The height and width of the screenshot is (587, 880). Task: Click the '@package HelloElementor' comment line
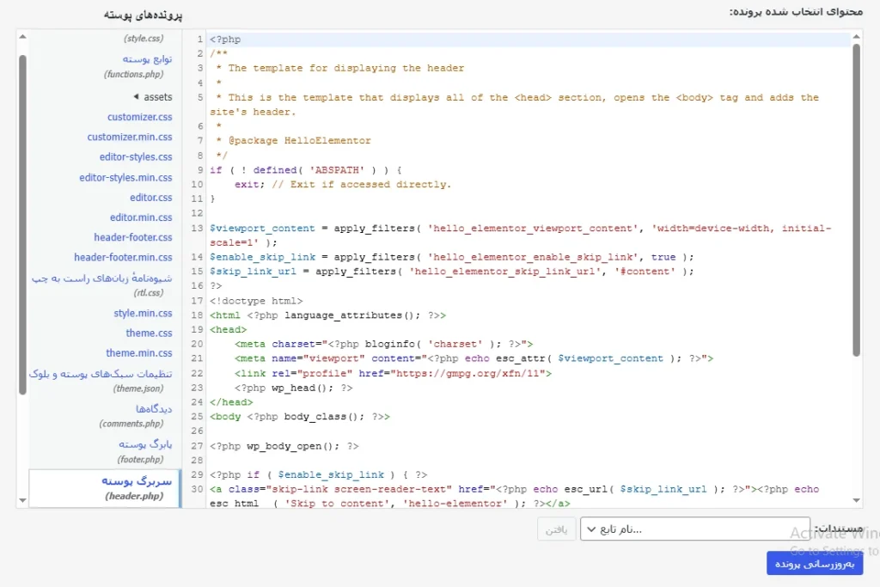293,141
